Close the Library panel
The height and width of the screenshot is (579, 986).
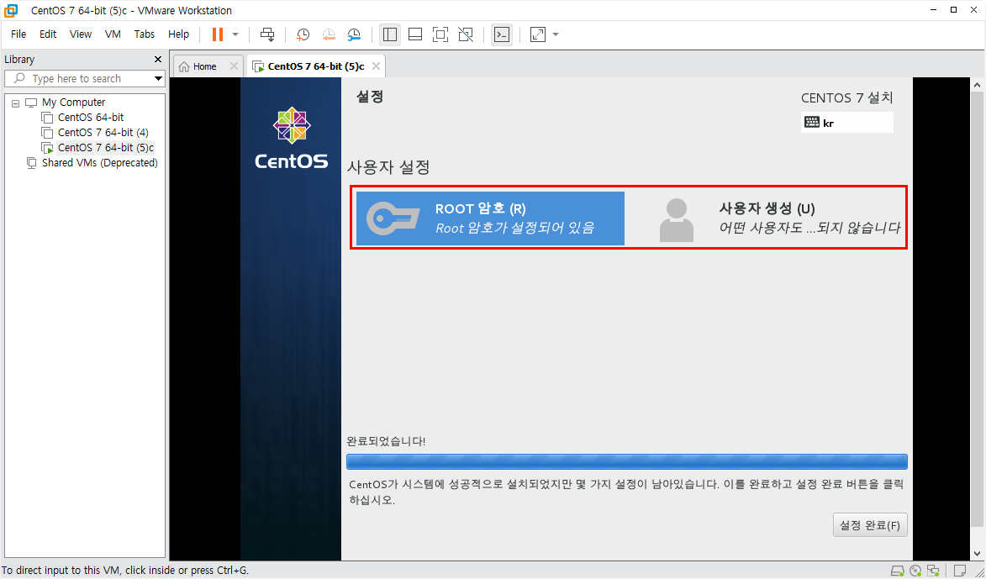[x=158, y=59]
